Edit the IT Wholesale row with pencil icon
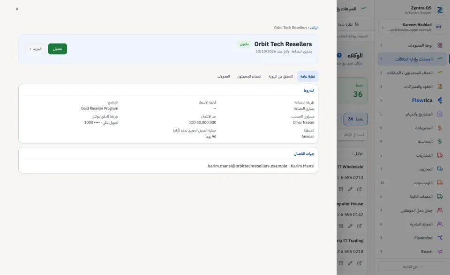Image resolution: width=450 pixels, height=275 pixels. pos(350,189)
